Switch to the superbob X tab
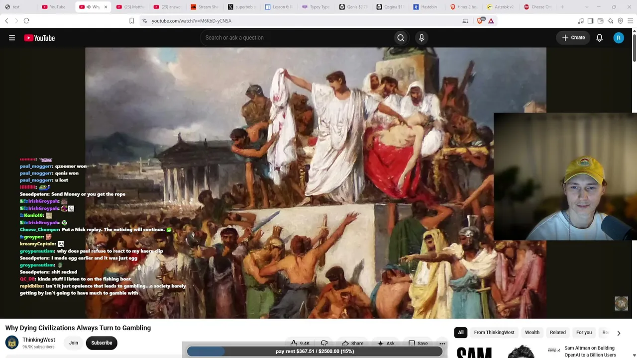This screenshot has width=637, height=358. (x=241, y=7)
